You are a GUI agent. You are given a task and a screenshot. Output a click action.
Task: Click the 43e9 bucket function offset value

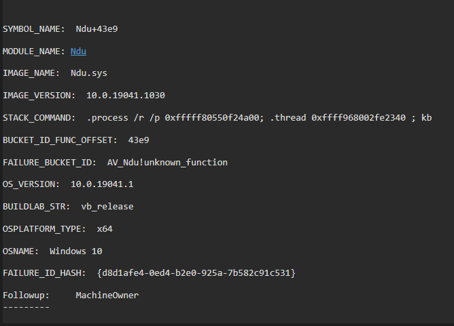tap(139, 140)
